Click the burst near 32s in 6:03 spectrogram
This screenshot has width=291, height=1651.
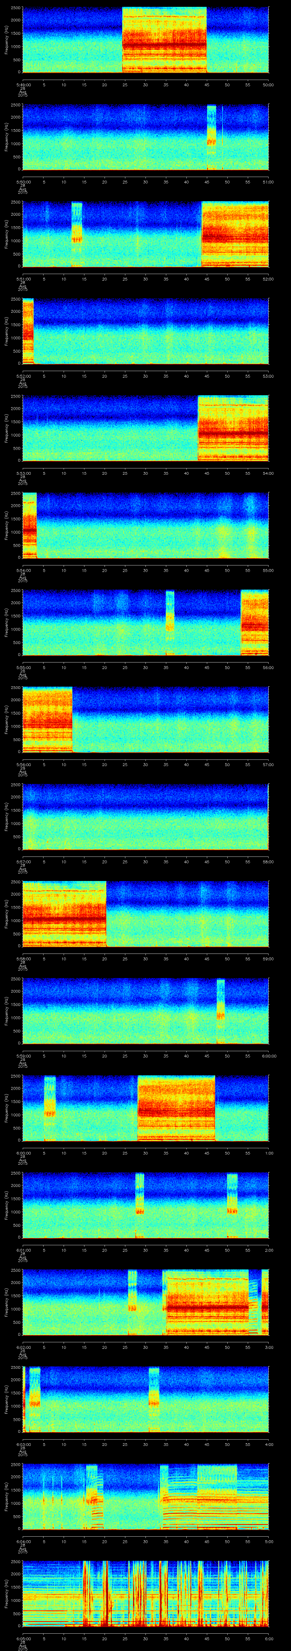153,1399
